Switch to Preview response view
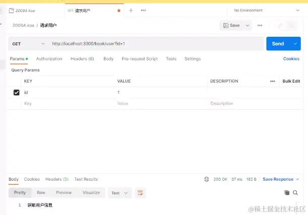 click(64, 193)
